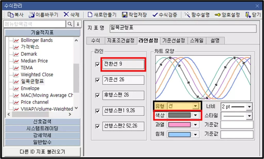Click the indicator list scroll-up arrow
264x159 pixels.
click(76, 40)
